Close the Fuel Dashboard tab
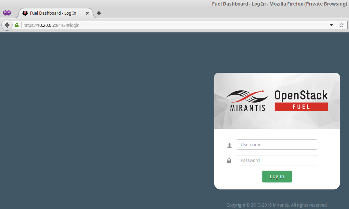The image size is (349, 209). (x=87, y=13)
